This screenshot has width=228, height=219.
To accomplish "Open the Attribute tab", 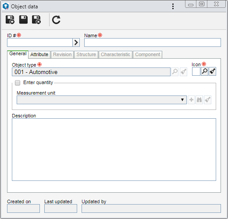I will tap(39, 54).
